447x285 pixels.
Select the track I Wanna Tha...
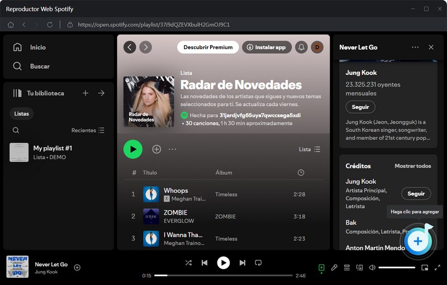183,235
